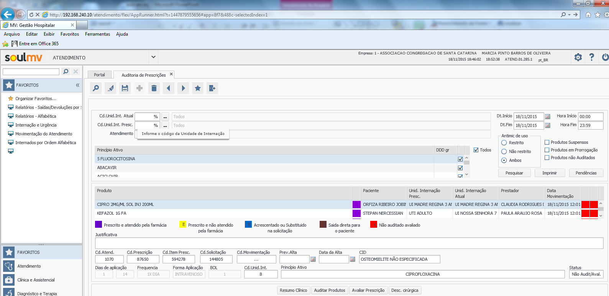Open the Prev.Alta calendar icon

(313, 259)
